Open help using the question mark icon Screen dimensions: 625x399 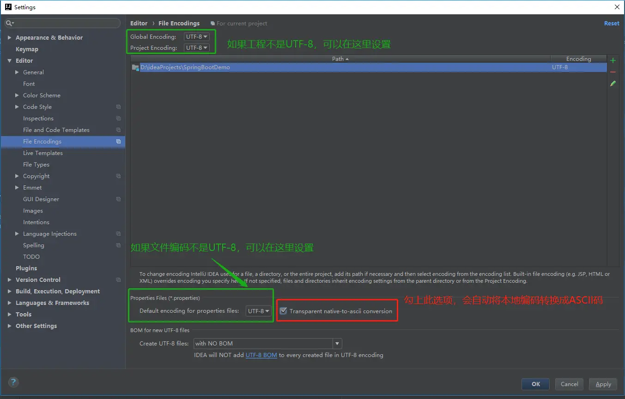pos(13,382)
